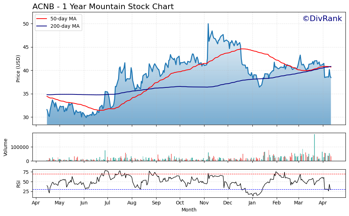Click the chart title "ACNB - 1 Year Mountain Stock Chart"
The height and width of the screenshot is (216, 349).
[x=103, y=6]
